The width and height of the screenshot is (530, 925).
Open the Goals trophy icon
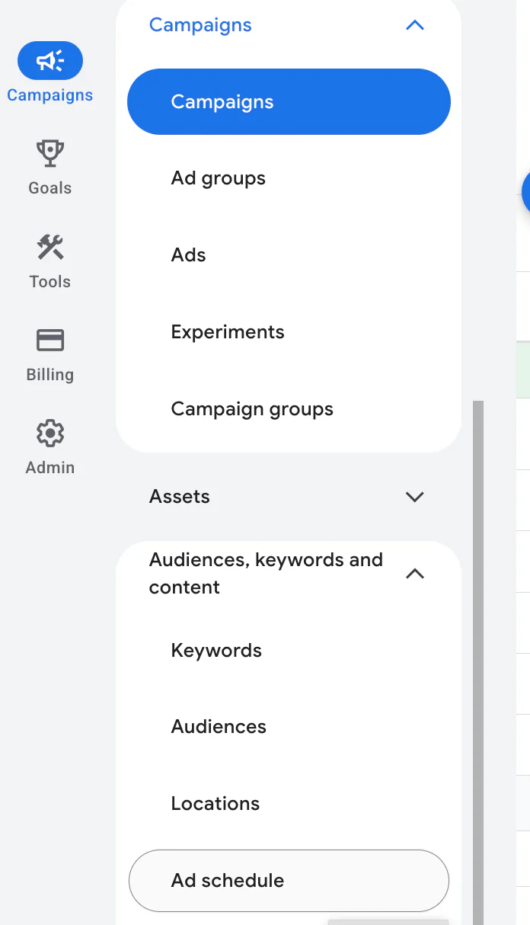[50, 153]
